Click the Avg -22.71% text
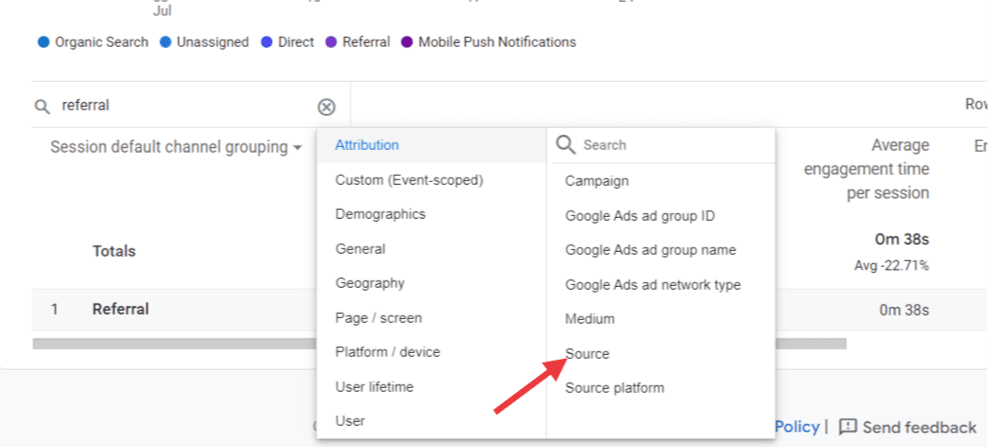The width and height of the screenshot is (988, 447). (x=891, y=266)
